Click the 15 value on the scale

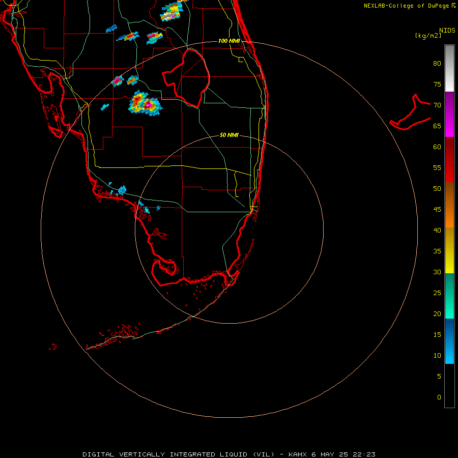point(437,335)
